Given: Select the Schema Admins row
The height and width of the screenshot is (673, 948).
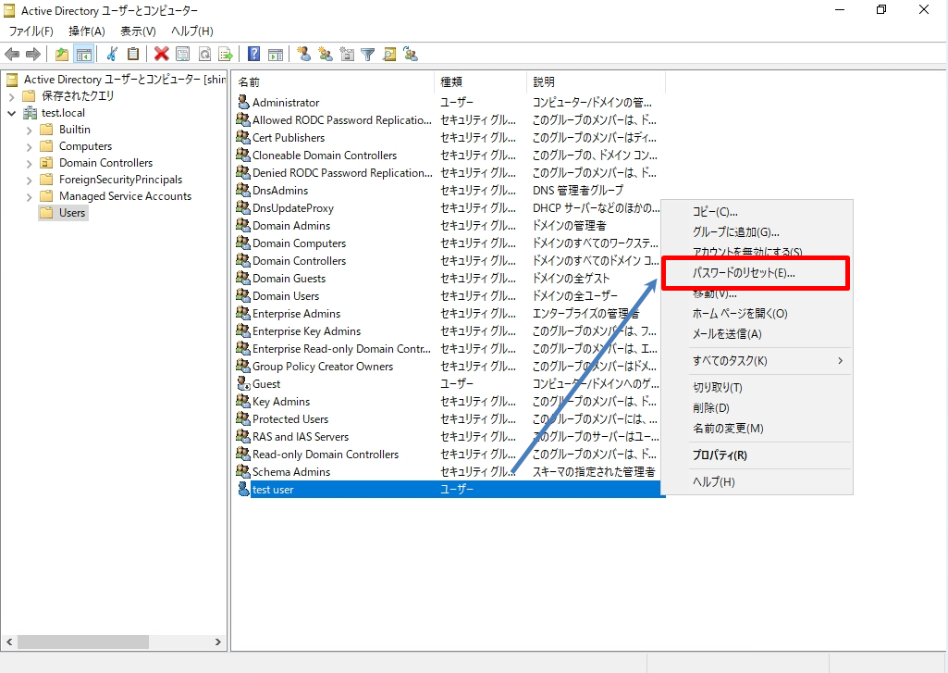Looking at the screenshot, I should [x=449, y=471].
